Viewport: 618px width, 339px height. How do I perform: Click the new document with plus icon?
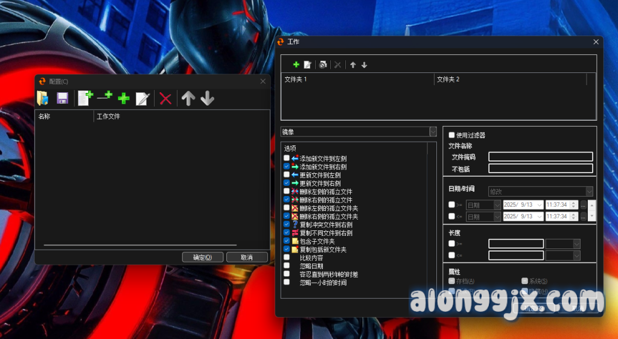point(85,98)
